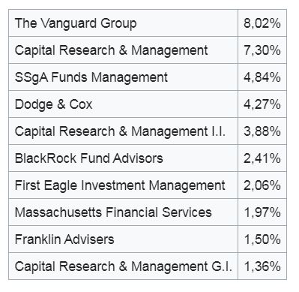Select the 3,88% value cell
Image resolution: width=299 pixels, height=292 pixels.
[262, 131]
